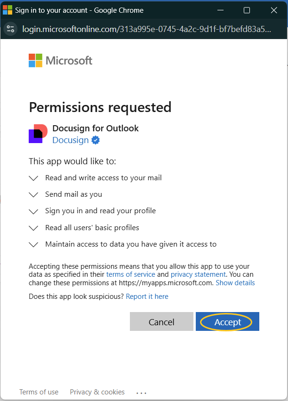Select the Docusign publisher link
Screen dimensions: 288x401
click(70, 140)
